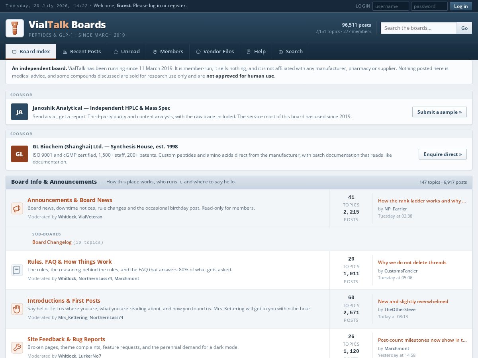View Marchmont profile in last post column
The height and width of the screenshot is (358, 478).
397,348
